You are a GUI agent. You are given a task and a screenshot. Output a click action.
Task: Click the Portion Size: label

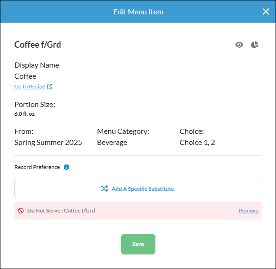[35, 105]
